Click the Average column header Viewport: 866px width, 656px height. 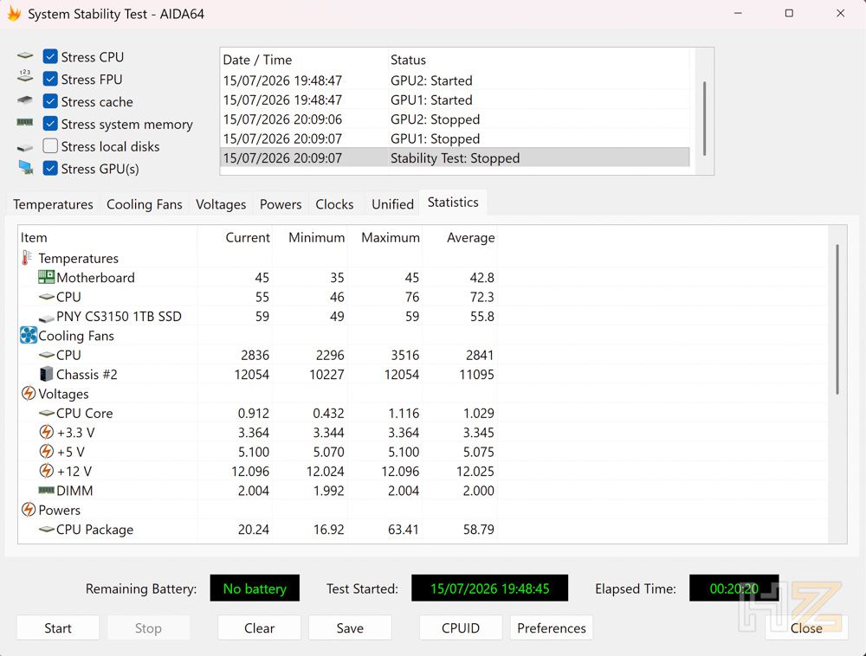point(460,237)
